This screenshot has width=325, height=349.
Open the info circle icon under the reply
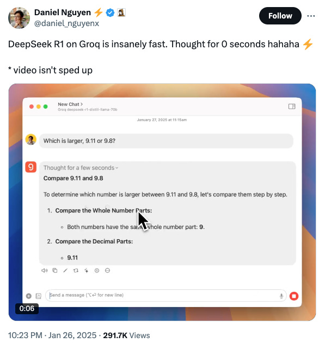pyautogui.click(x=97, y=270)
